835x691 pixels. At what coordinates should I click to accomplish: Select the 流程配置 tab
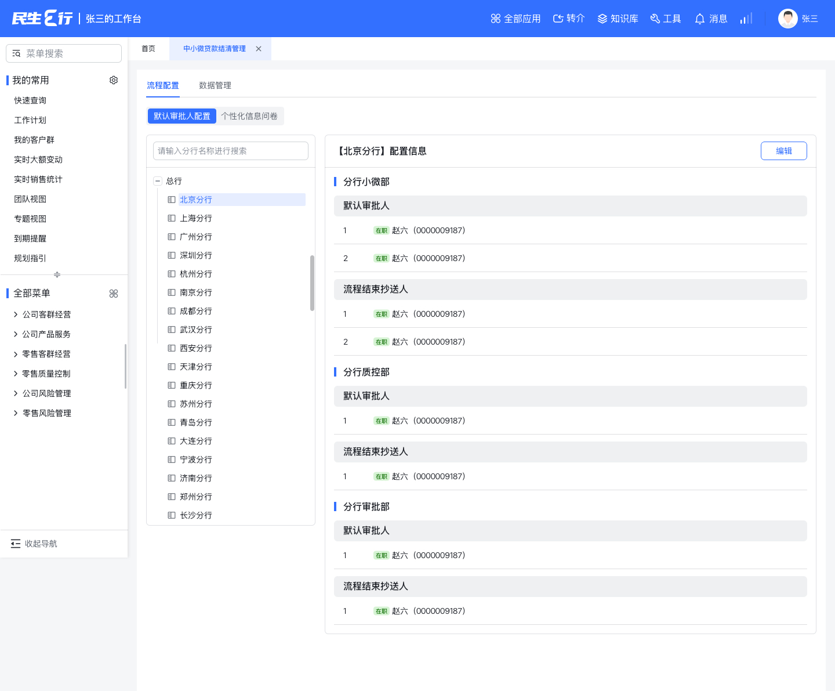(x=163, y=85)
